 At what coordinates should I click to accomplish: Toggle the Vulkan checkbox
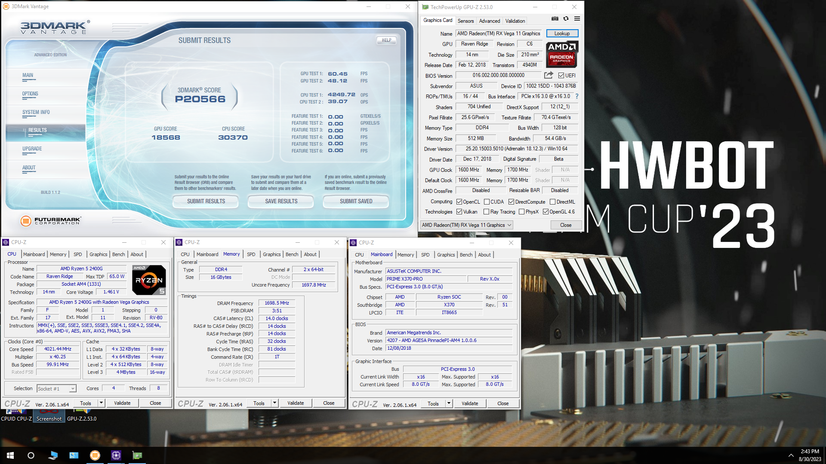(x=459, y=212)
